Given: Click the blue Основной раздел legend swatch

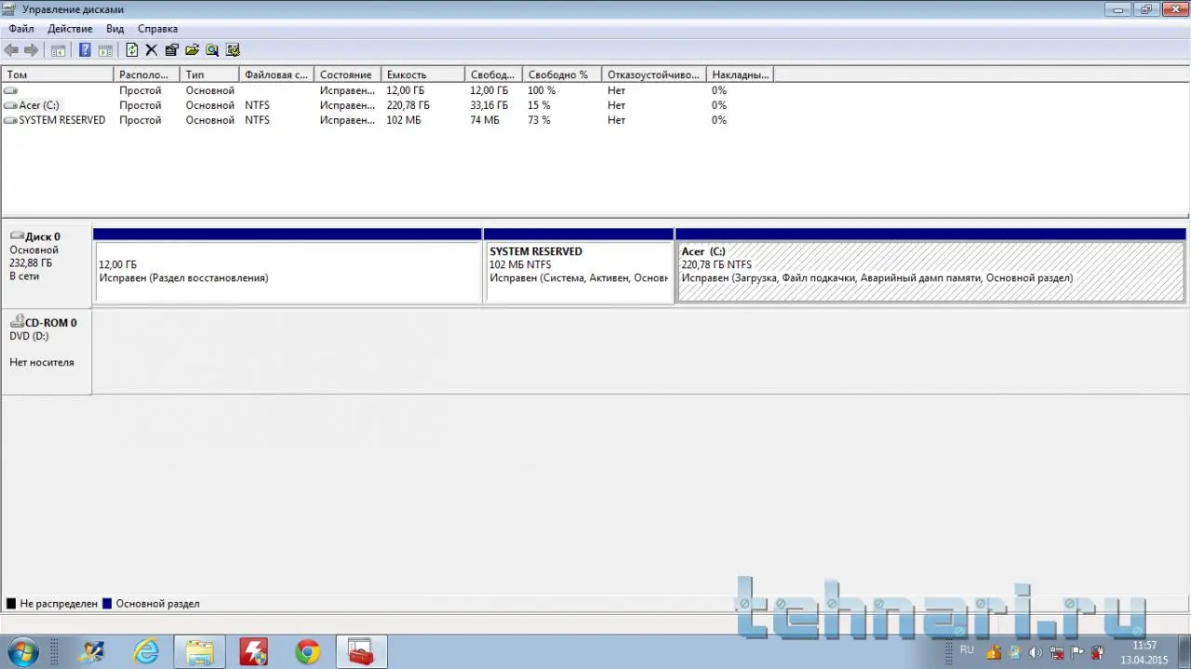Looking at the screenshot, I should (x=107, y=604).
